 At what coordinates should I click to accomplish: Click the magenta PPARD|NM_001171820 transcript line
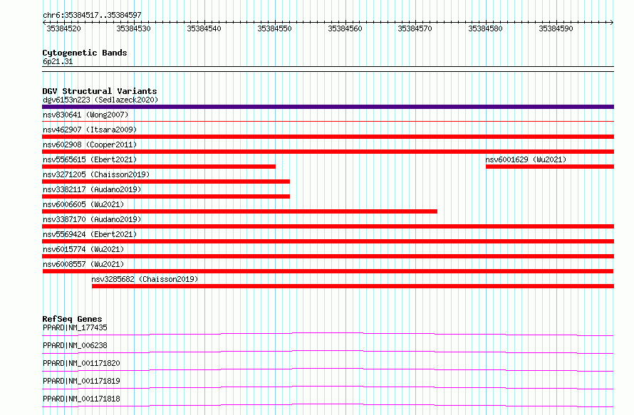click(328, 369)
